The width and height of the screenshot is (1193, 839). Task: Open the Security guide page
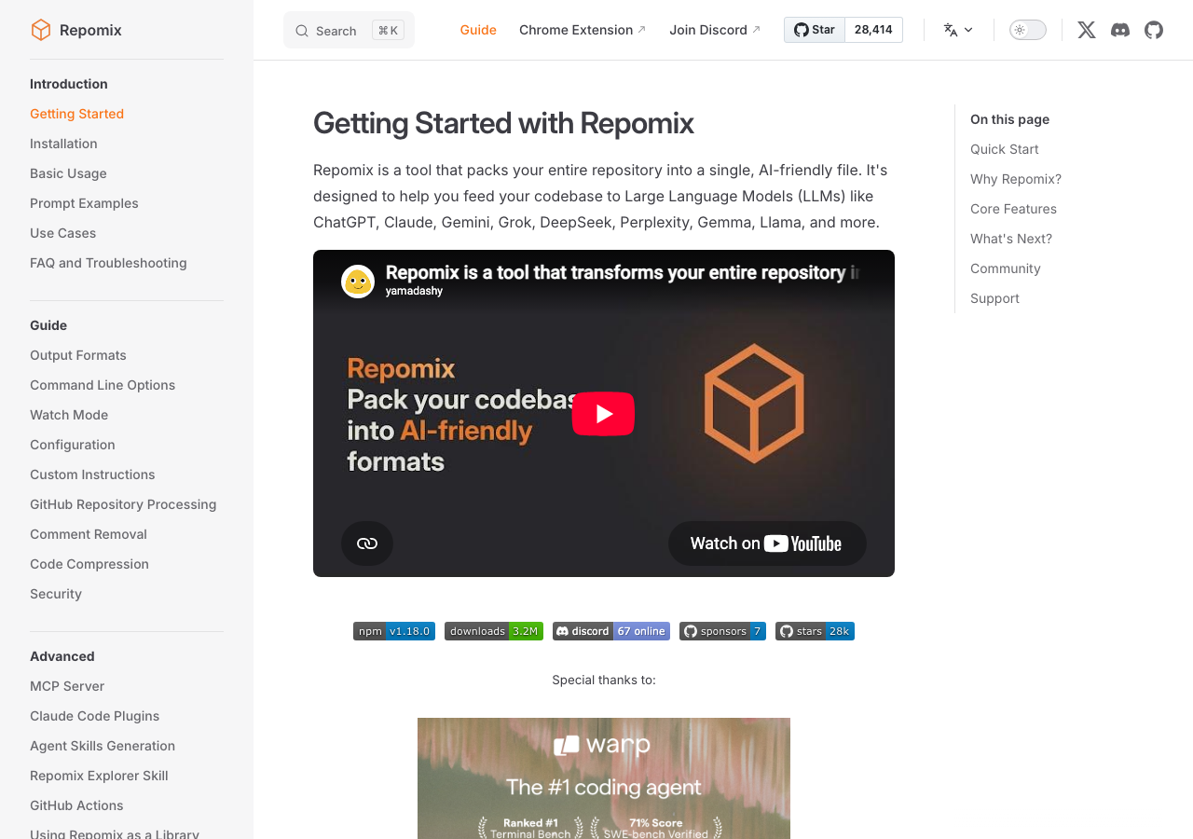click(x=56, y=594)
